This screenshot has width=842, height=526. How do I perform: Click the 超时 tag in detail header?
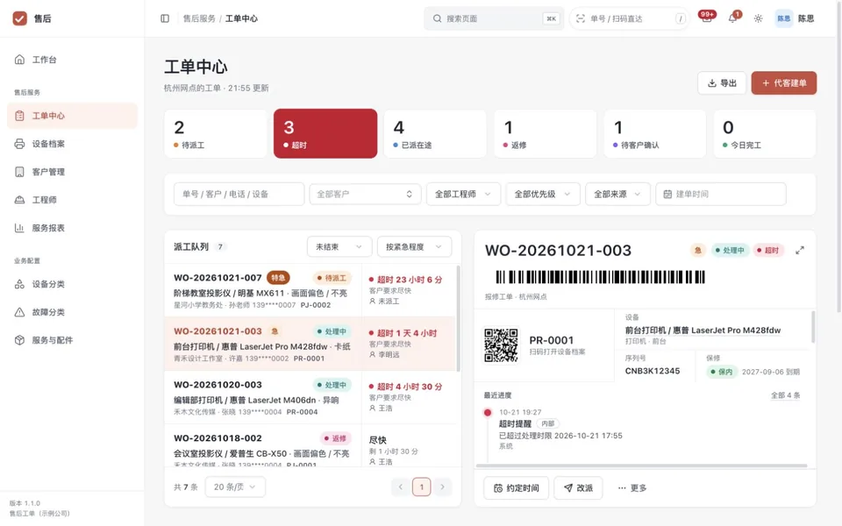tap(768, 250)
